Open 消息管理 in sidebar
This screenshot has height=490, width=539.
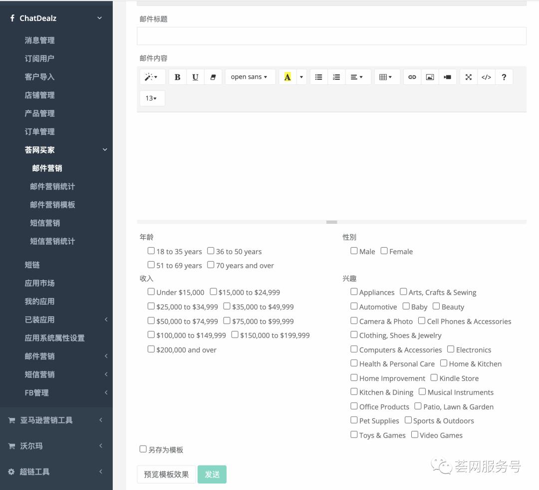tap(39, 40)
